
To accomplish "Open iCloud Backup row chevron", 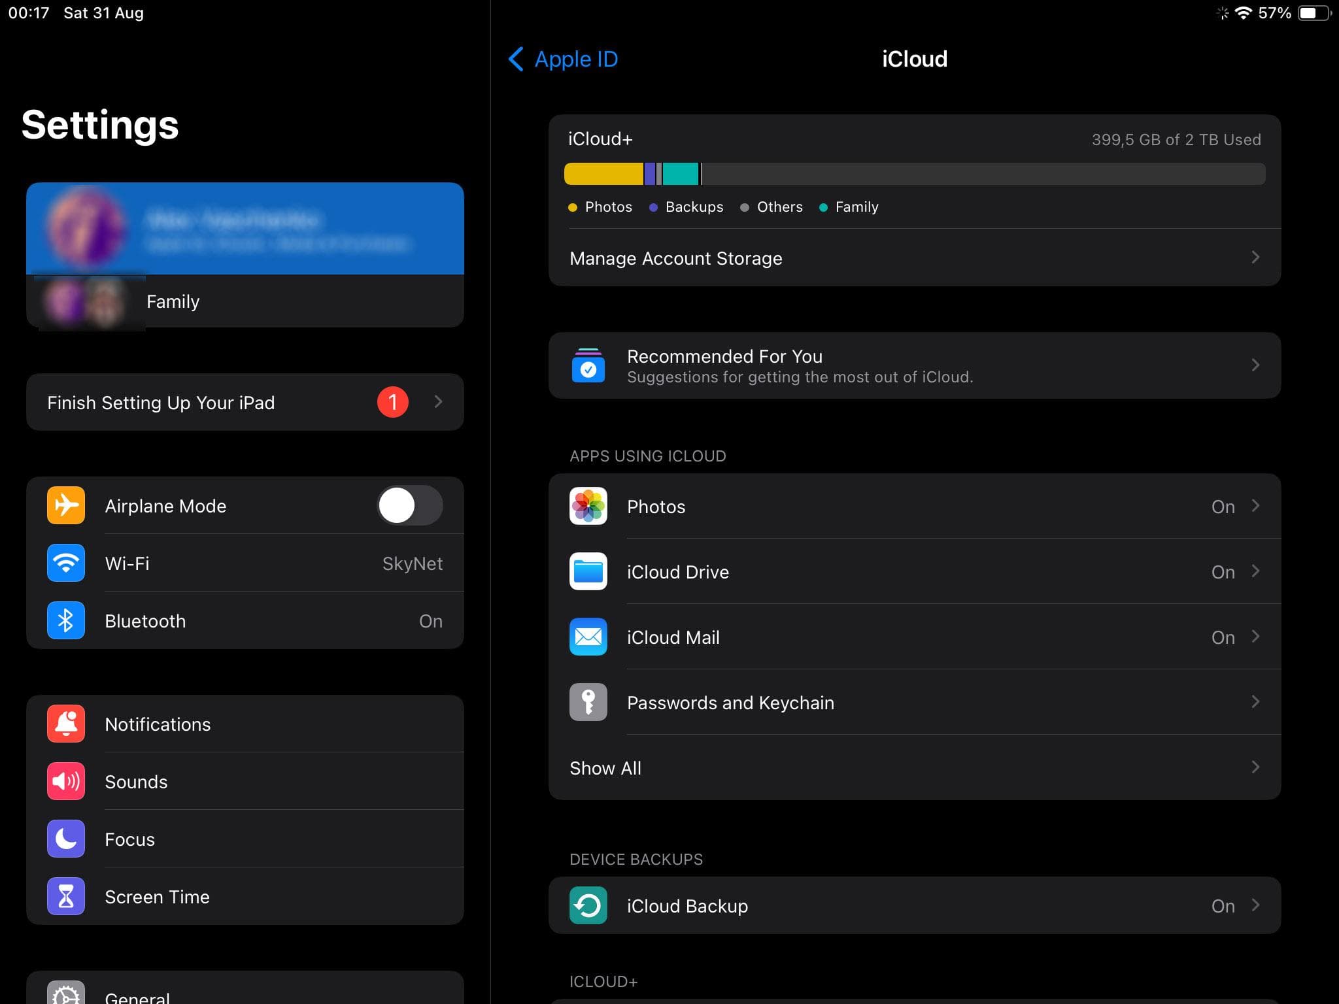I will (1255, 905).
